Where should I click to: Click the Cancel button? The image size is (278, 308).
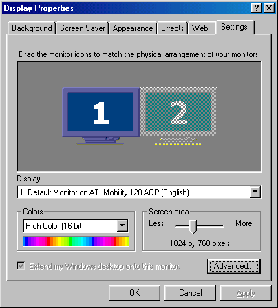pos(190,293)
